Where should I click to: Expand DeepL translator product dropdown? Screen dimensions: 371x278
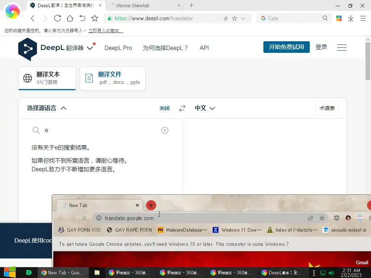coord(90,48)
